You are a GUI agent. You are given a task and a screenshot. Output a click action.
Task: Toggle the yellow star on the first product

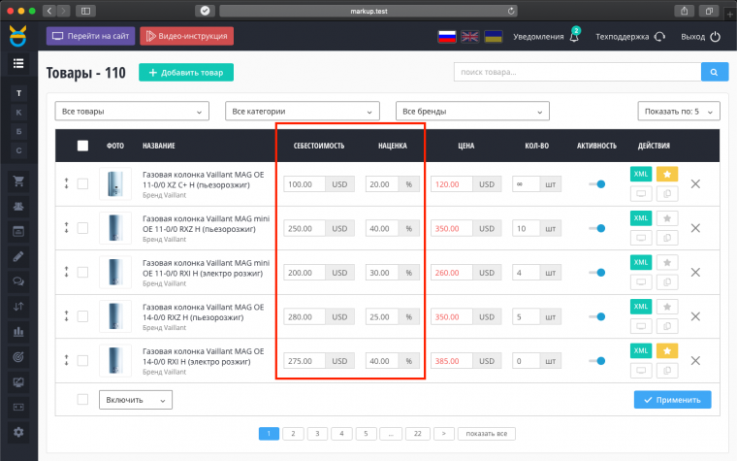[667, 174]
